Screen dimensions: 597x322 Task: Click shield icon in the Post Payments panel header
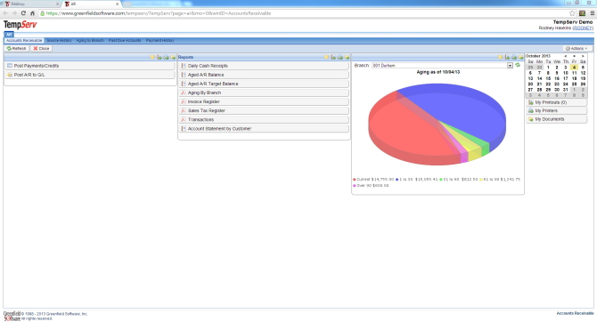152,57
